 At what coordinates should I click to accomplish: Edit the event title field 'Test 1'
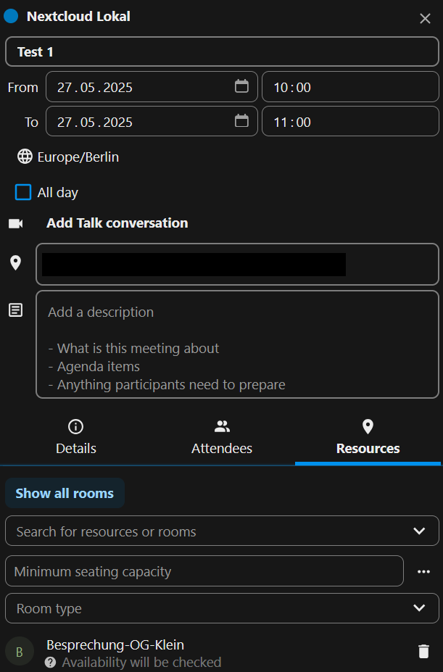(x=222, y=52)
